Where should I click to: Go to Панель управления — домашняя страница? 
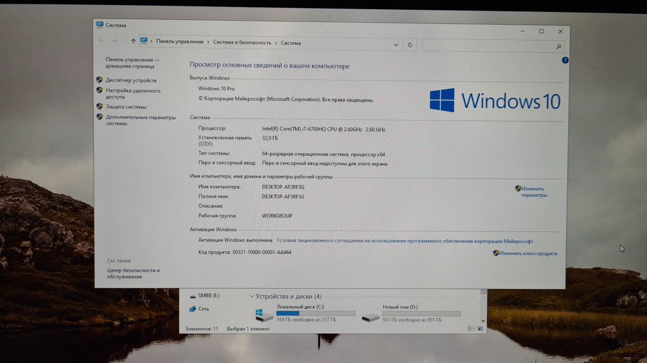click(132, 63)
